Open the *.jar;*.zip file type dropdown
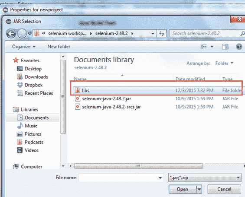 [205, 178]
